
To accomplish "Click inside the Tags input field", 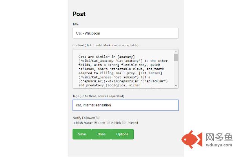I will click(125, 105).
